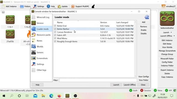Click Help button in console window
177x99 pixels.
click(38, 85)
